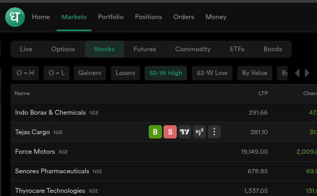Open Force Motors stock

click(35, 152)
